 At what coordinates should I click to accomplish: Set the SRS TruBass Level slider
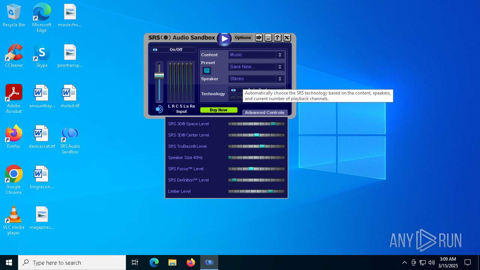point(256,146)
